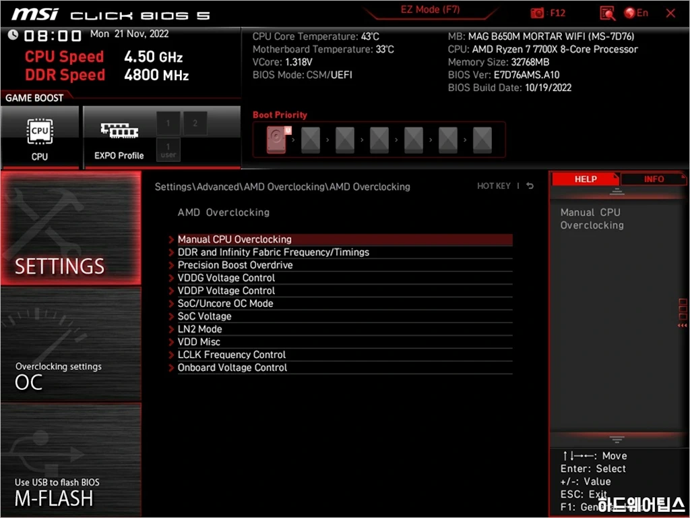Switch to the INFO tab
690x518 pixels.
click(x=654, y=179)
